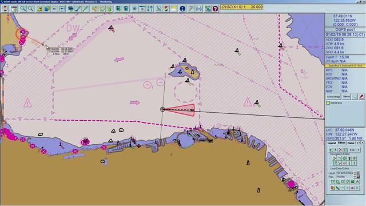Click the yellow ship chart toolbar icon

tap(39, 9)
